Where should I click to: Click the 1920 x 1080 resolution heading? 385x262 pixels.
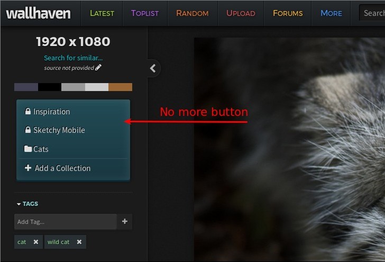click(x=73, y=41)
